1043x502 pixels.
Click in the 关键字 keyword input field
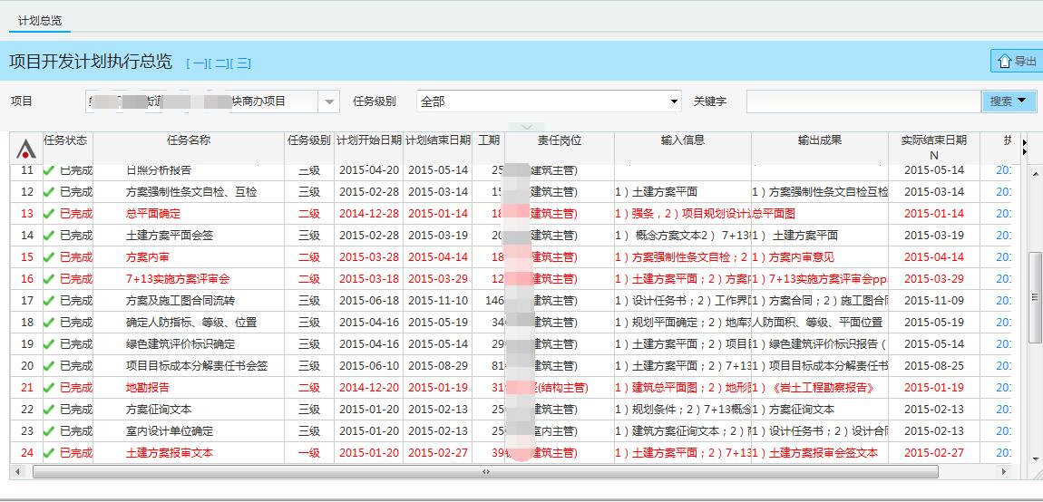(x=863, y=101)
